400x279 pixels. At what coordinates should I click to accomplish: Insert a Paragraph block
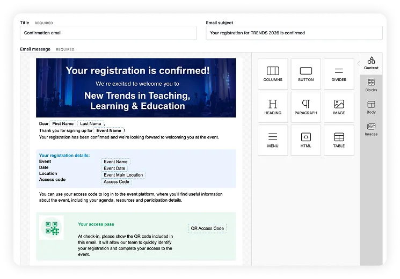pos(306,107)
